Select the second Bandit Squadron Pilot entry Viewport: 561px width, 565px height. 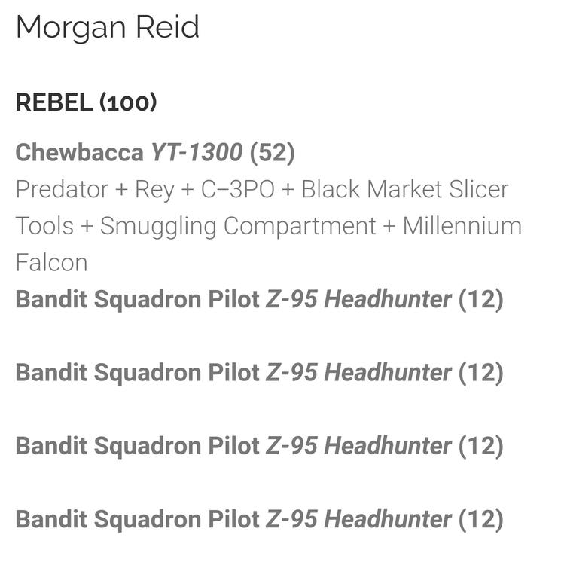[137, 372]
